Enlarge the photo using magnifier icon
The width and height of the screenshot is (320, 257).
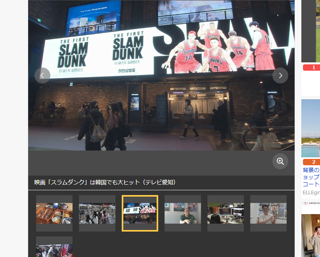pos(280,161)
